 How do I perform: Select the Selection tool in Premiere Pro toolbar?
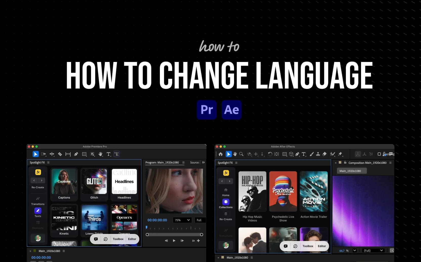point(36,154)
